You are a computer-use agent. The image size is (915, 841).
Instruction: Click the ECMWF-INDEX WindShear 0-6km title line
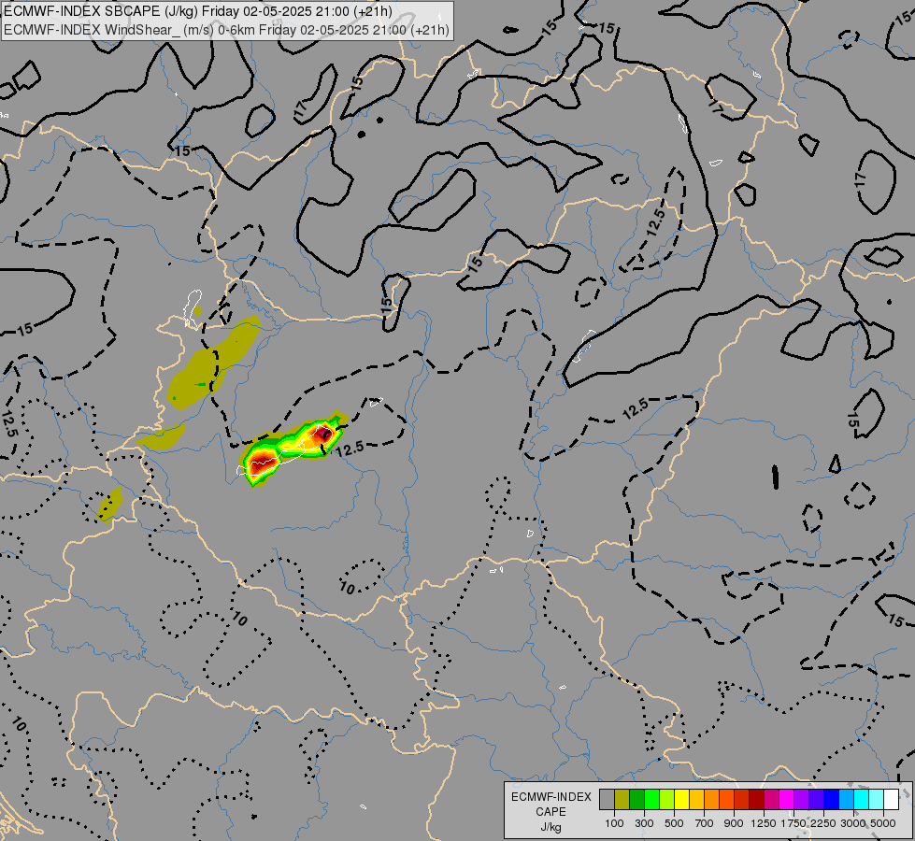pyautogui.click(x=226, y=30)
